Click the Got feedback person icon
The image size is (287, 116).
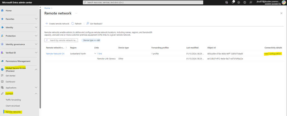point(88,24)
